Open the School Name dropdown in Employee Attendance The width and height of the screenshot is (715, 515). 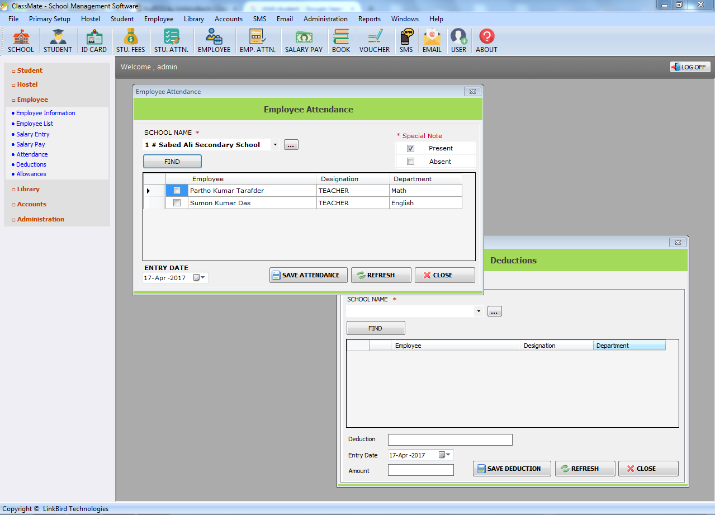(x=274, y=144)
